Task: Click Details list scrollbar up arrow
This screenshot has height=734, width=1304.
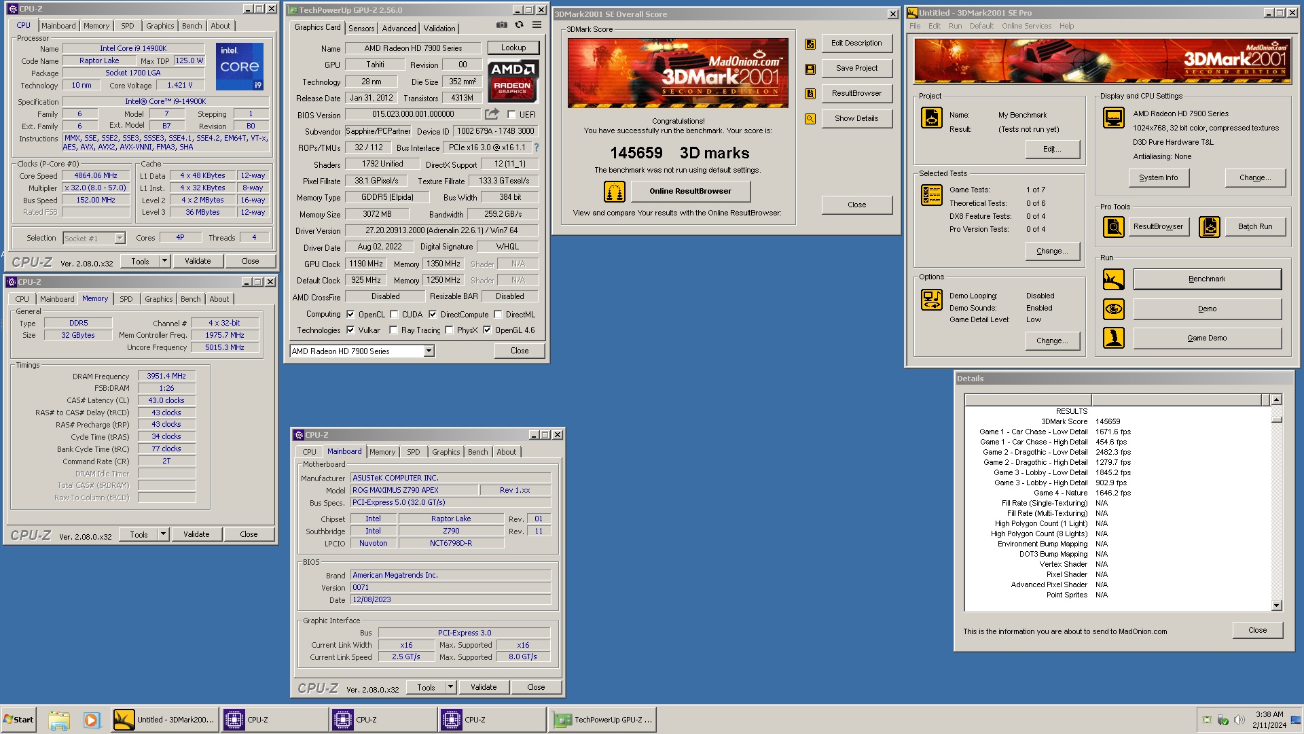Action: pos(1276,400)
